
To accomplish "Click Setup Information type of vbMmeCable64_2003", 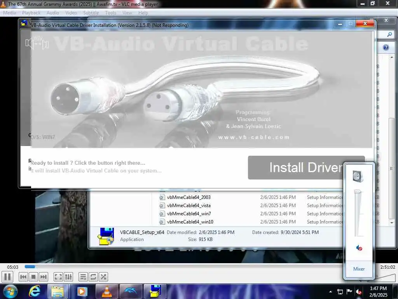I will pyautogui.click(x=325, y=197).
